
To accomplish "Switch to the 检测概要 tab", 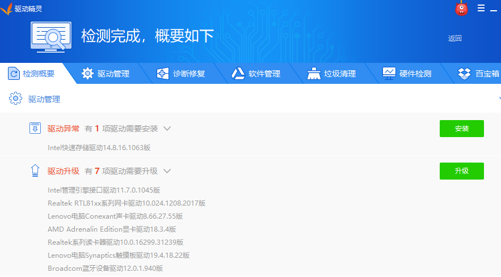I will click(32, 74).
